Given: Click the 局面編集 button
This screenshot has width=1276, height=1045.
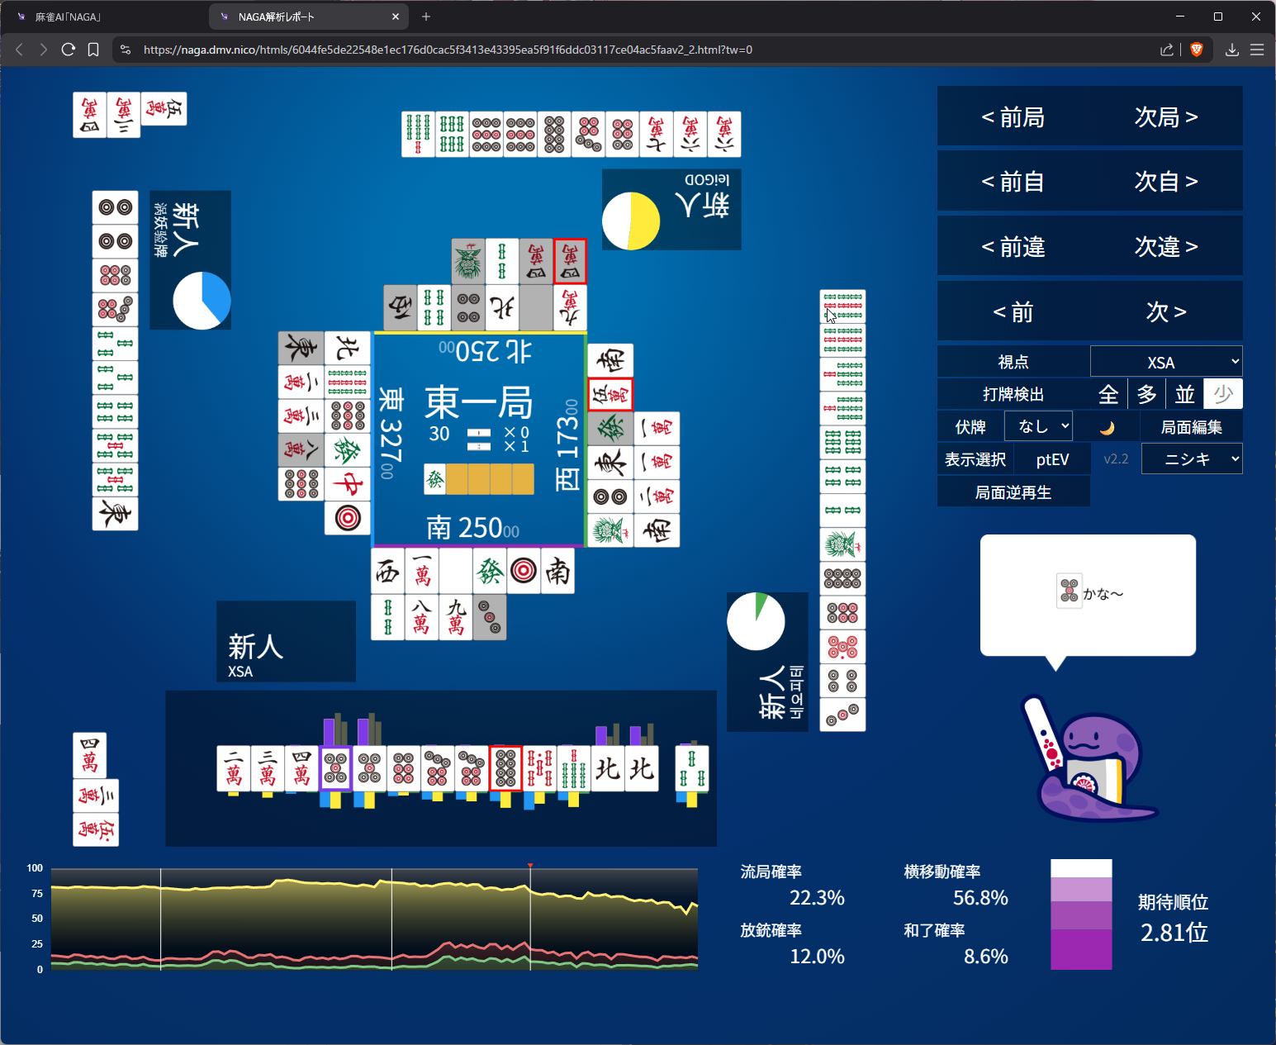Looking at the screenshot, I should (x=1191, y=427).
